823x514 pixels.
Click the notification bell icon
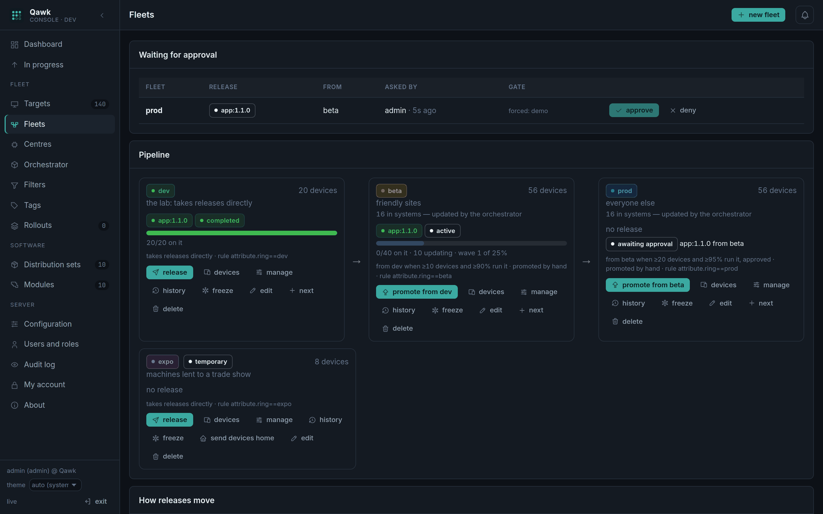[804, 15]
